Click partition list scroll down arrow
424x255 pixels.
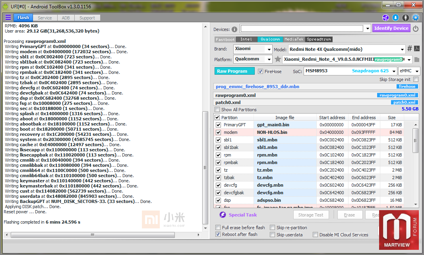416,205
